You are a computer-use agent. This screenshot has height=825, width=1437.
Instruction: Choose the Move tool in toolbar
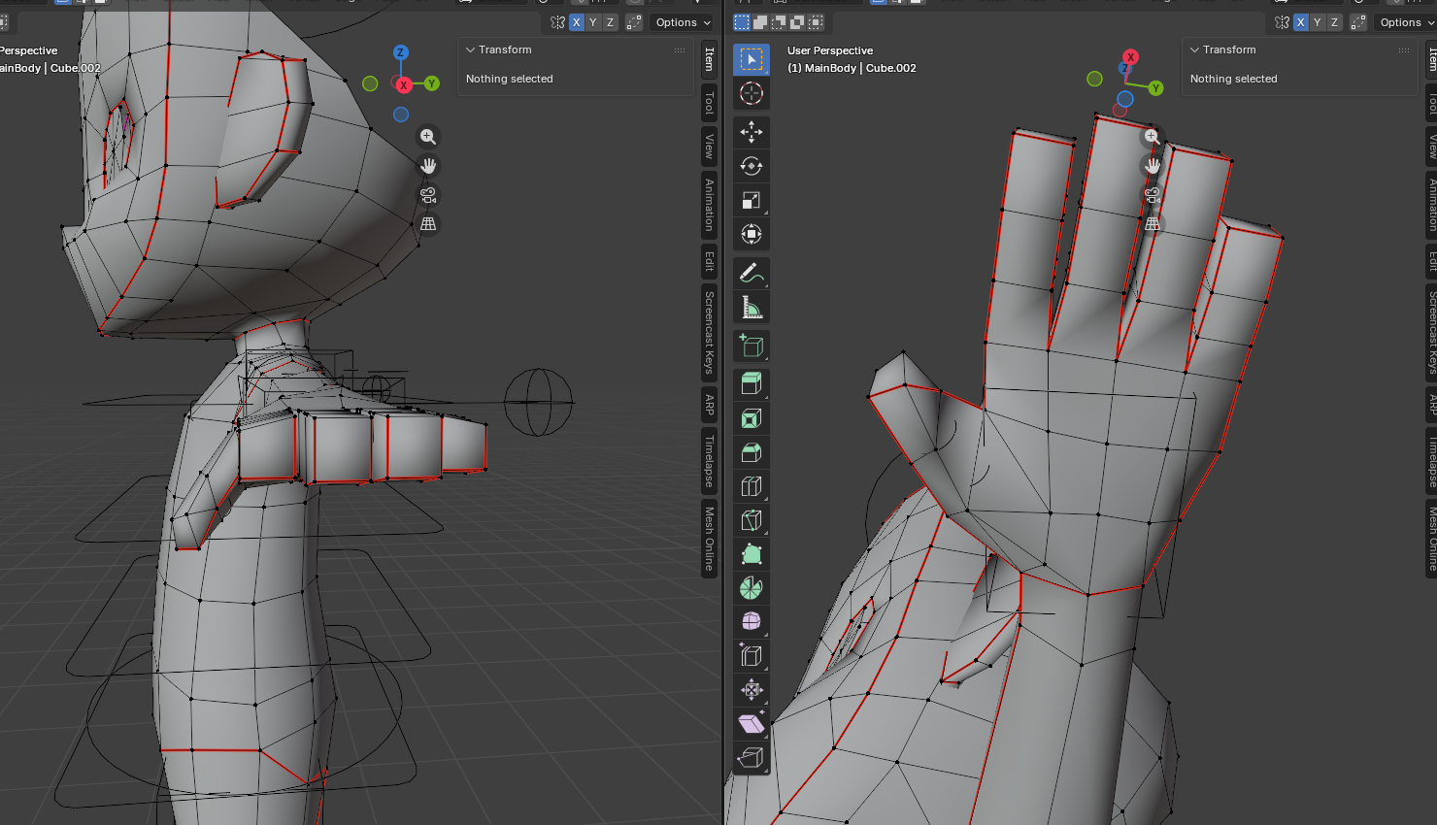751,132
